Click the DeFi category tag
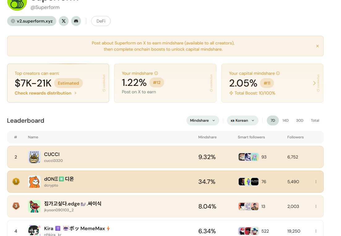 click(101, 21)
